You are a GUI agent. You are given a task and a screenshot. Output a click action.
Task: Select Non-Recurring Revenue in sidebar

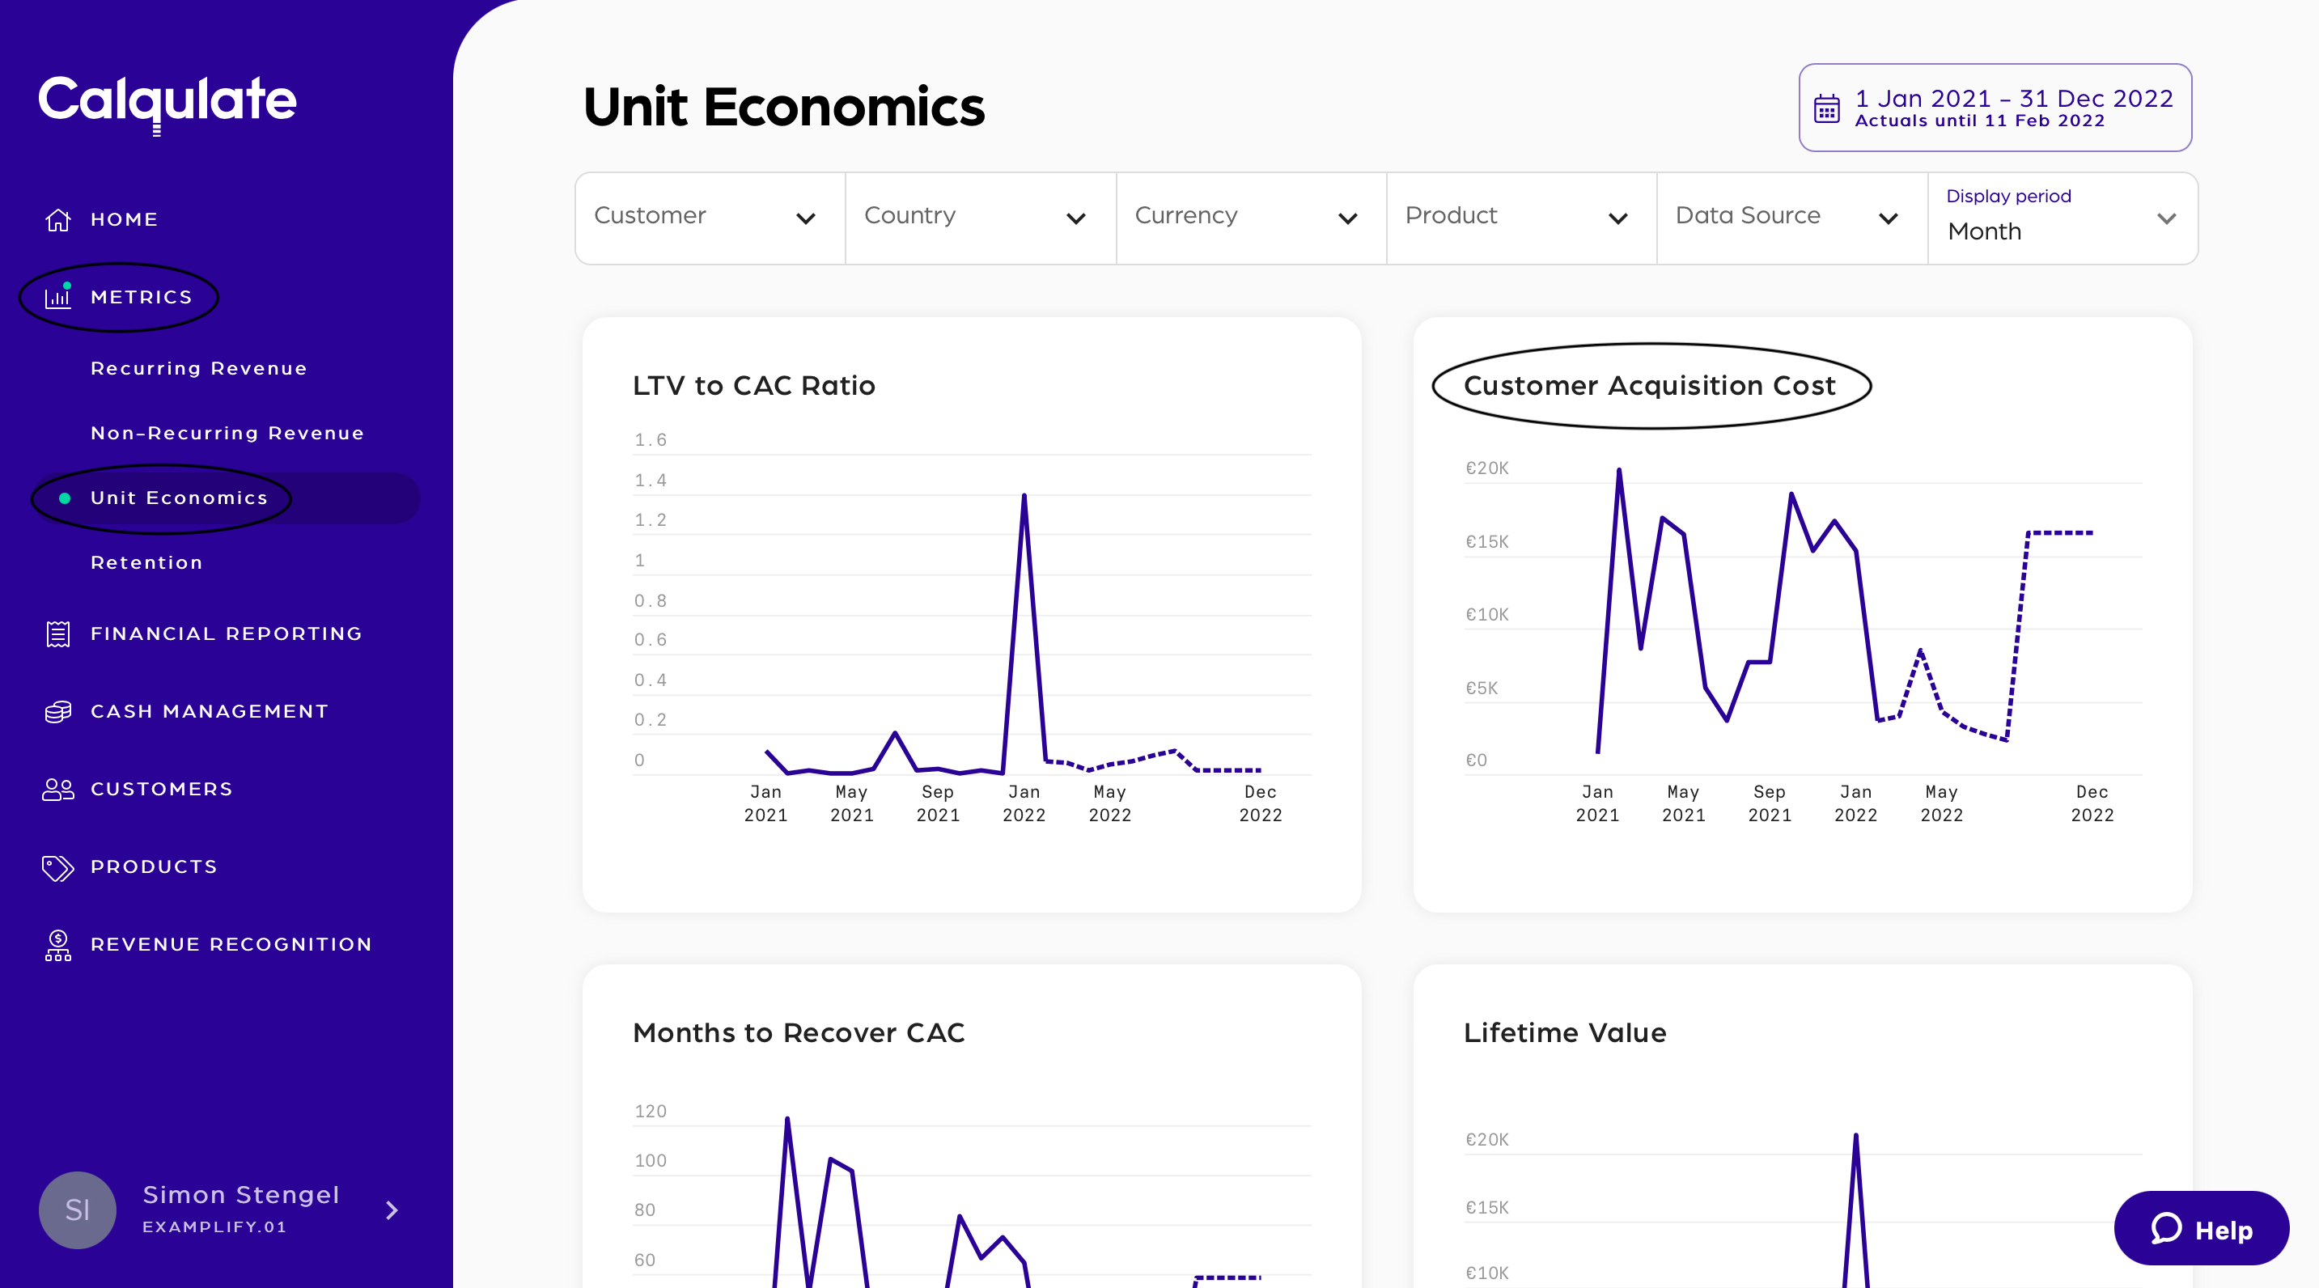[x=227, y=433]
